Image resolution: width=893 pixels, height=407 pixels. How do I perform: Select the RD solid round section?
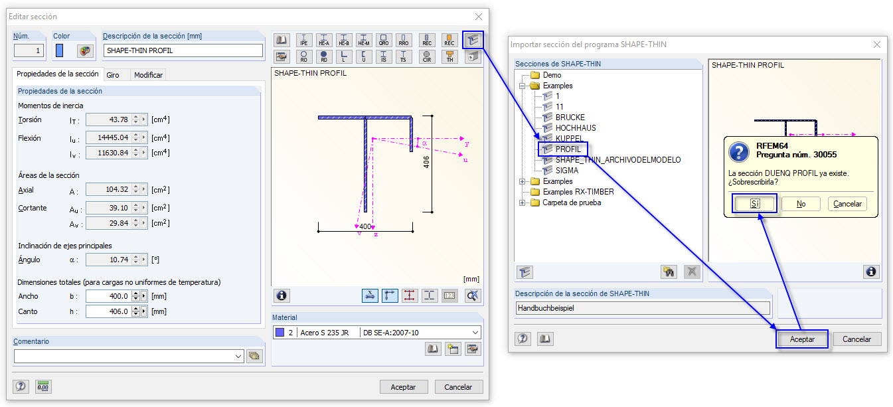324,57
